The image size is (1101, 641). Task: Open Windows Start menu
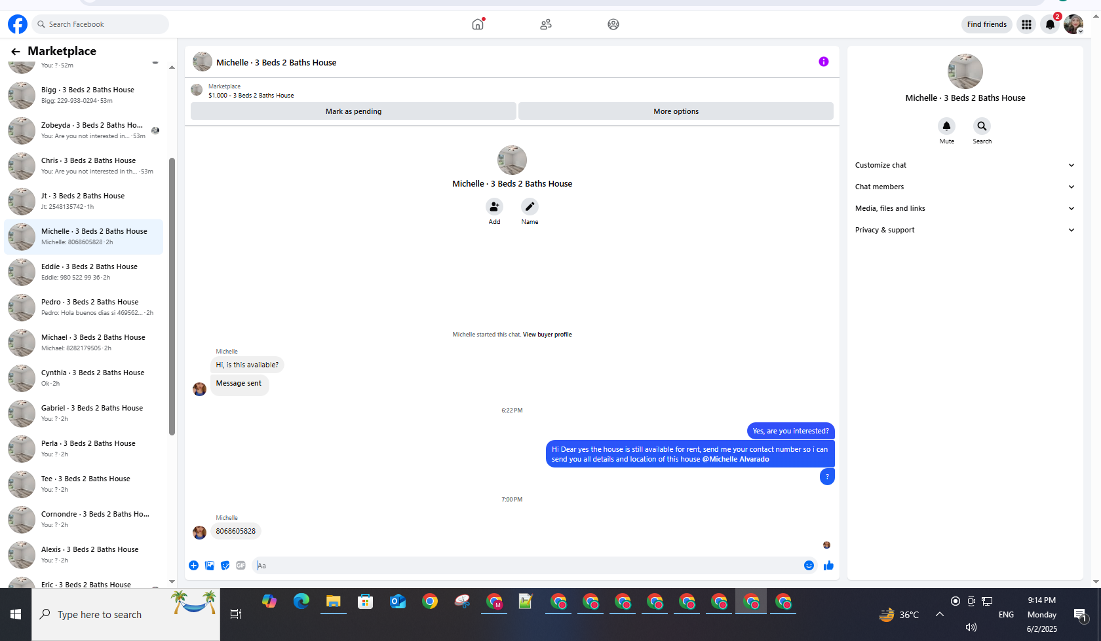click(16, 614)
